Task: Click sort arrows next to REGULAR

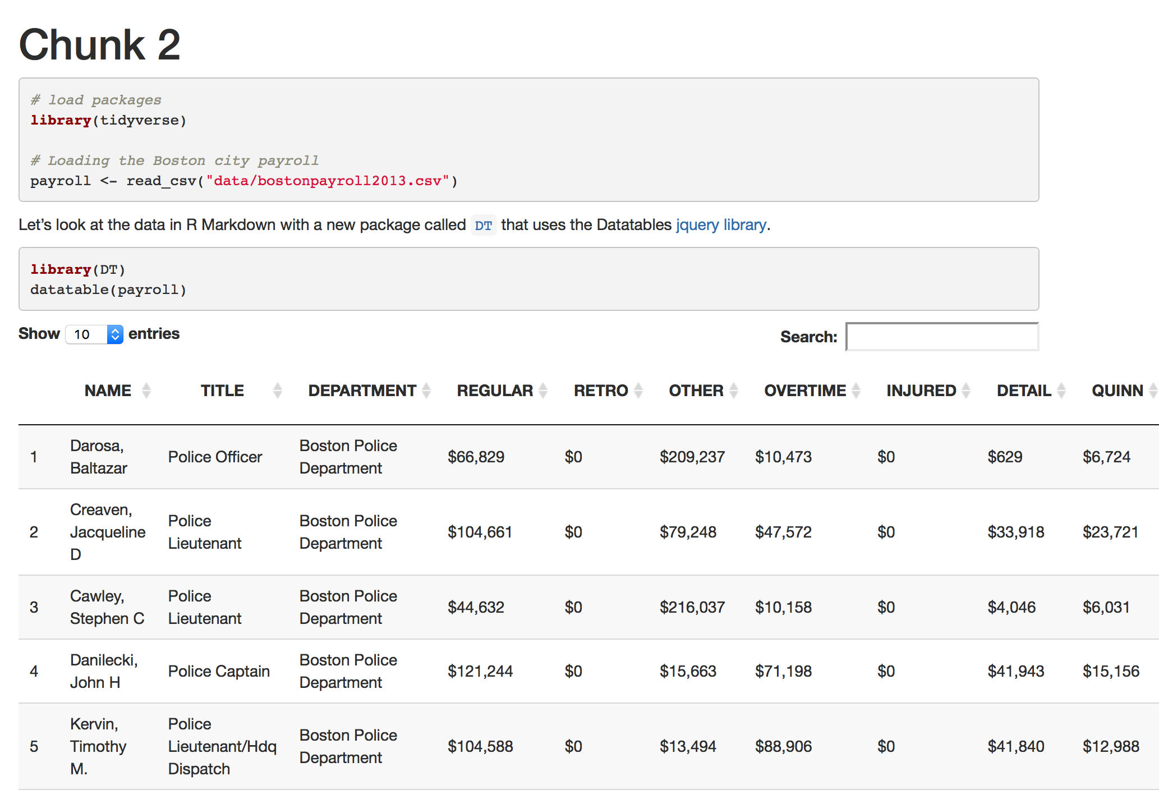Action: point(543,391)
